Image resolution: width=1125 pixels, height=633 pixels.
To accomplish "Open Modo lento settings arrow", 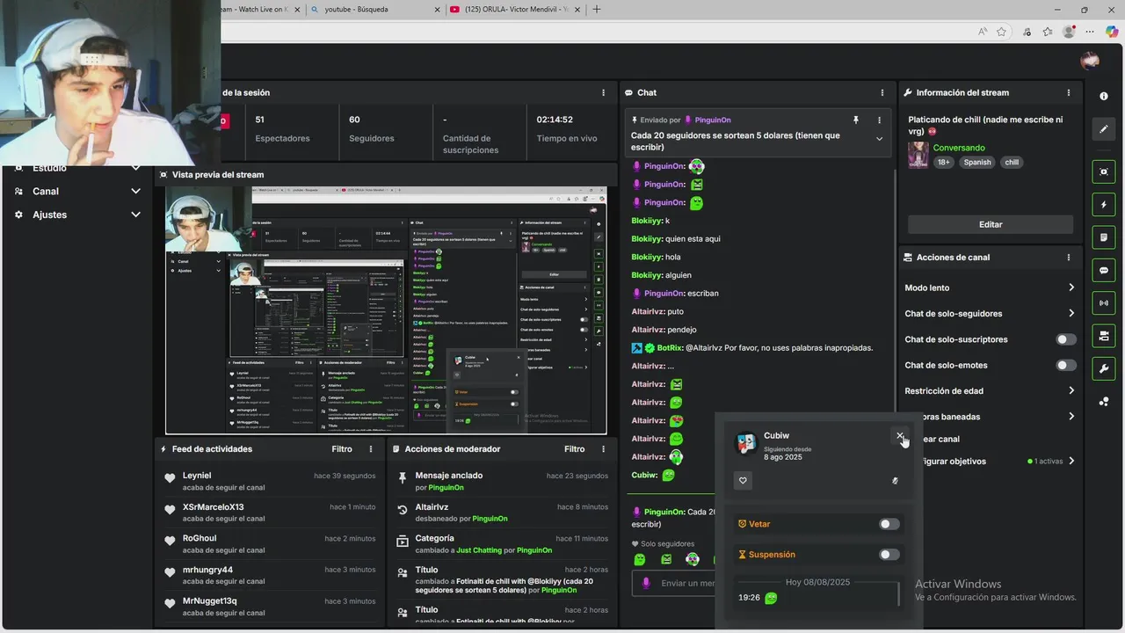I will [x=1071, y=287].
